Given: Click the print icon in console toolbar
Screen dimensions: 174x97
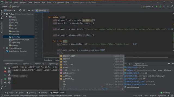Looking at the screenshot, I should tap(9, 75).
